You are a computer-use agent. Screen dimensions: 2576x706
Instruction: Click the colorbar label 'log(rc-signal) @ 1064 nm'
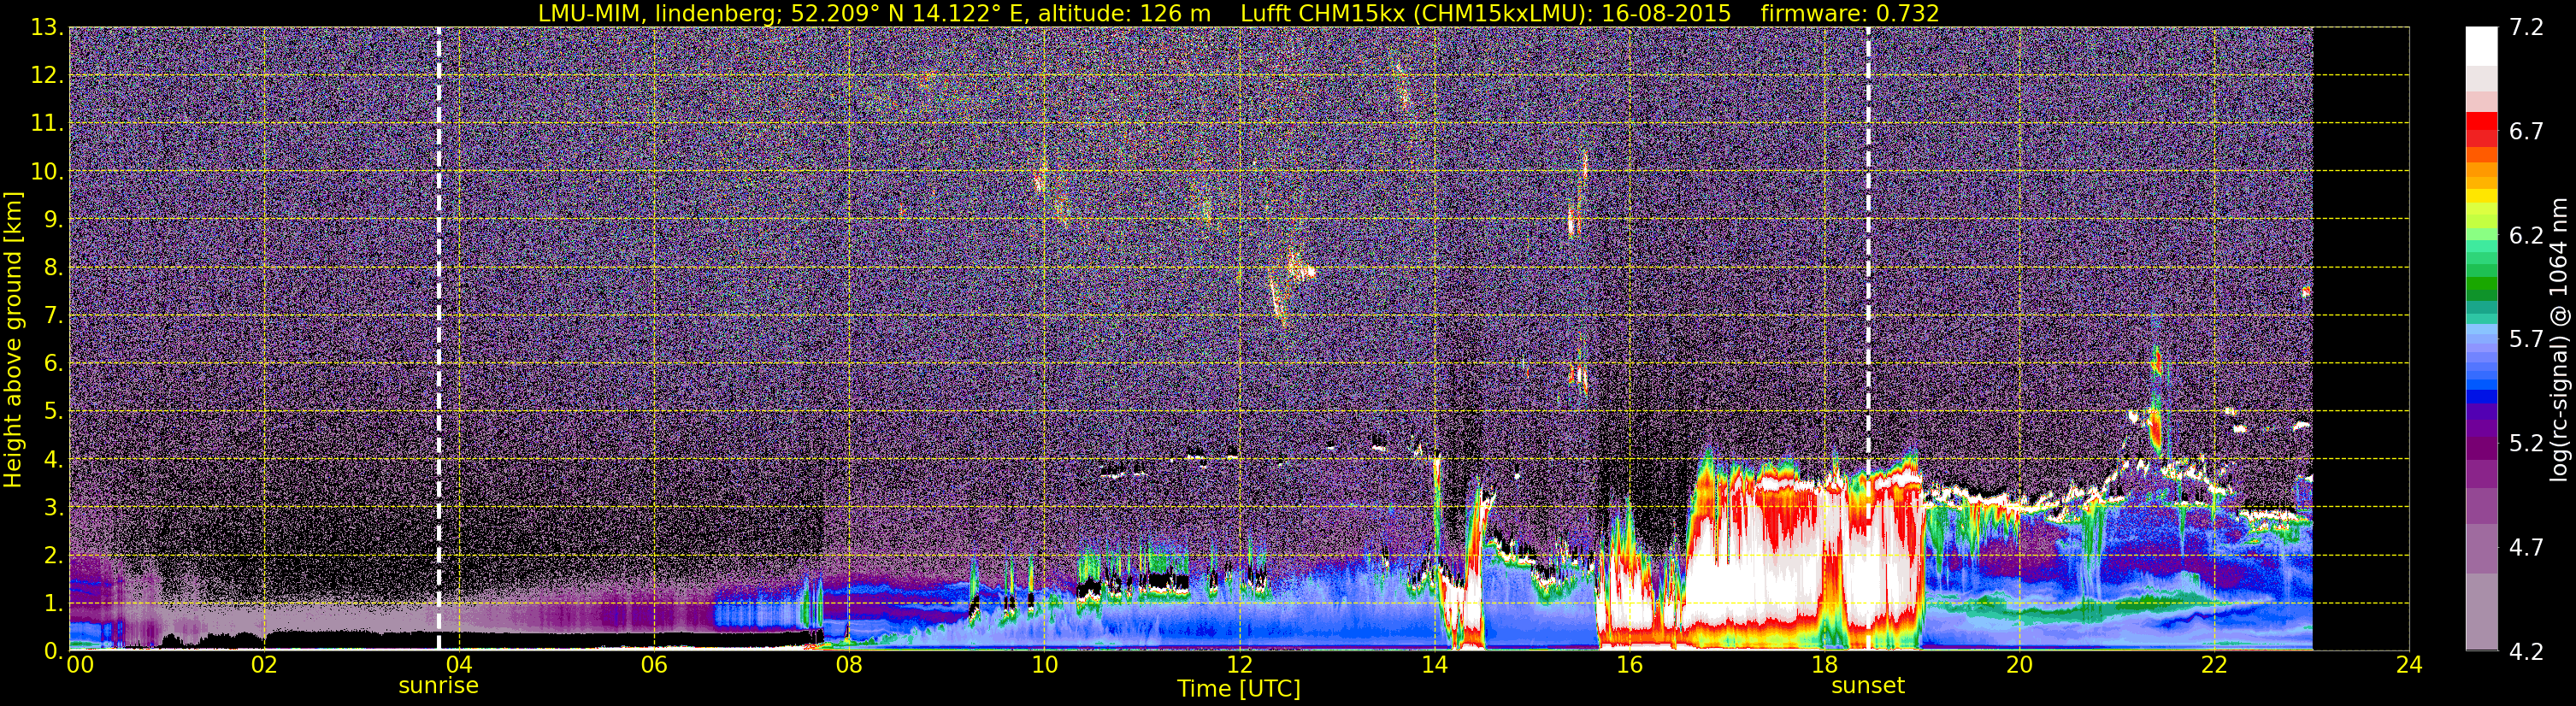pyautogui.click(x=2560, y=338)
